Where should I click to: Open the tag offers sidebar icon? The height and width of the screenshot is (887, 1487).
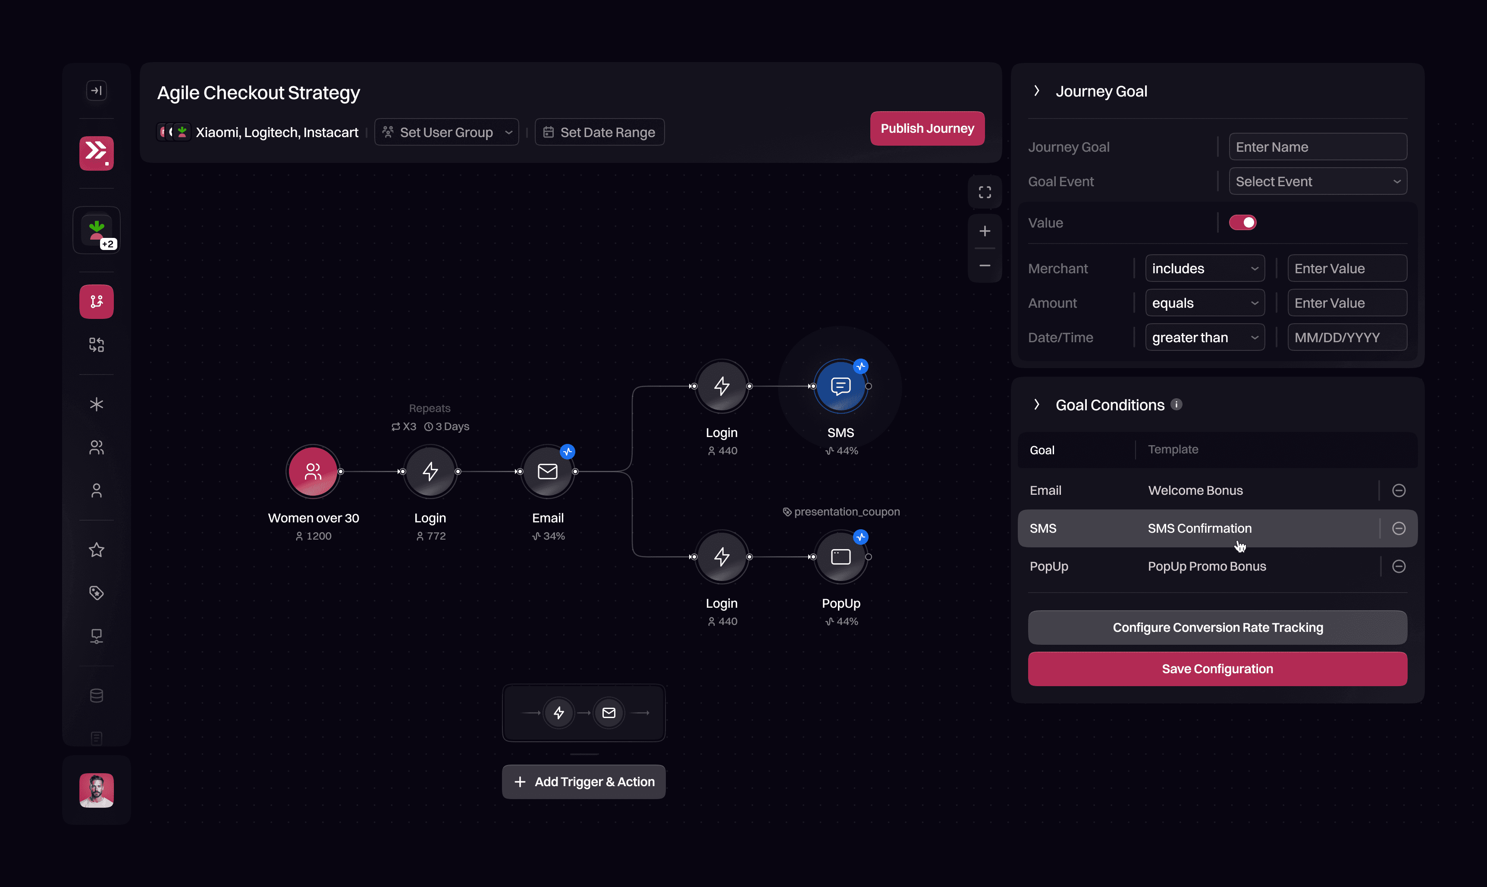[x=96, y=592]
